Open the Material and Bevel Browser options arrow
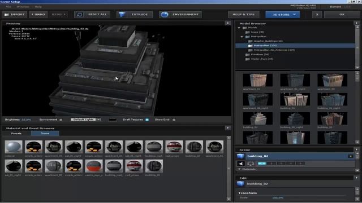Image resolution: width=362 pixels, height=203 pixels. [x=227, y=128]
